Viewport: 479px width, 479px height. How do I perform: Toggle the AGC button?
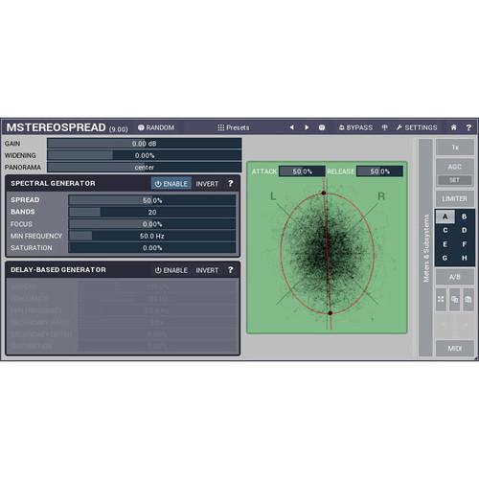pyautogui.click(x=455, y=167)
